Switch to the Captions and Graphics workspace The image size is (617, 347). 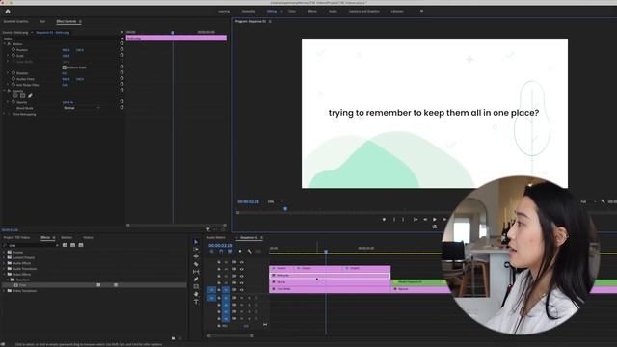364,11
